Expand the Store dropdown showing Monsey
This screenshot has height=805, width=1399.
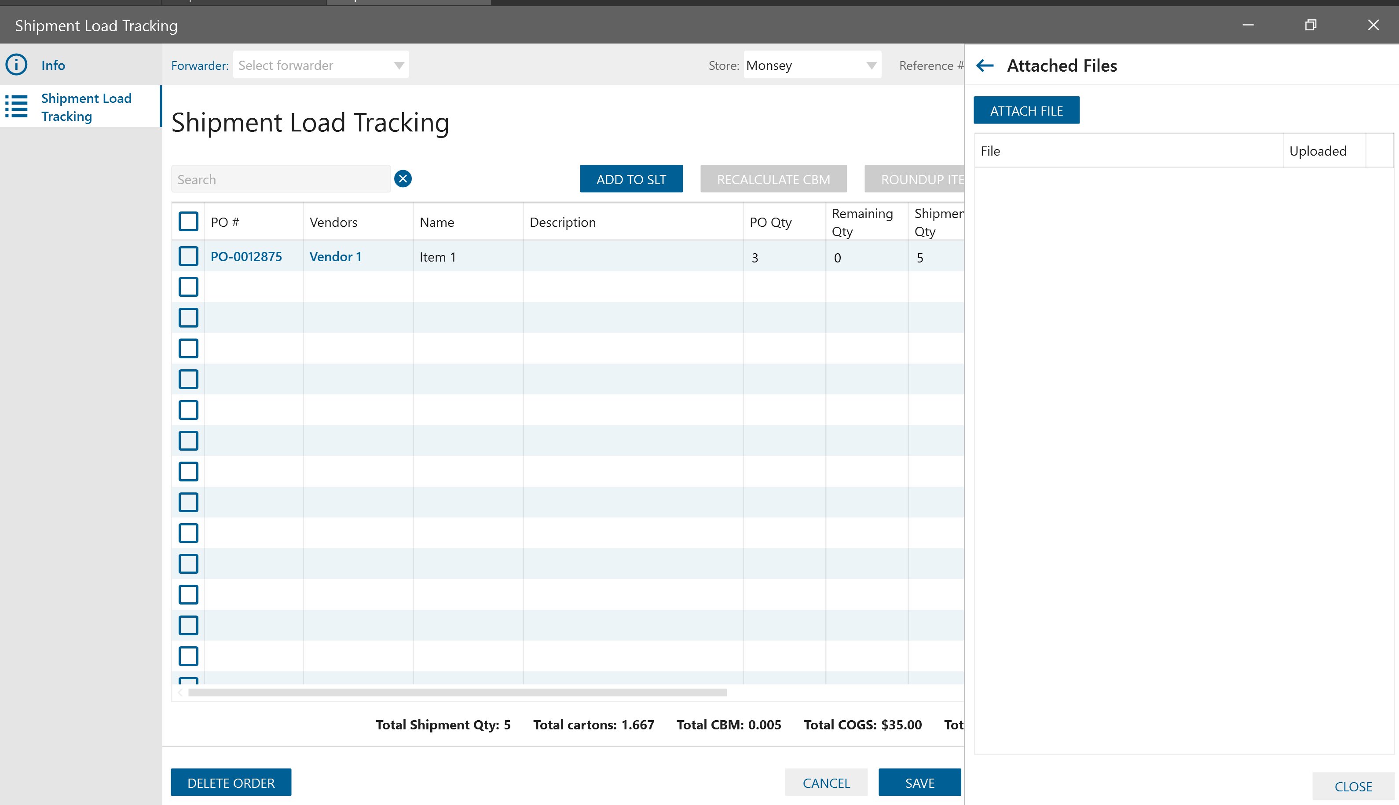[871, 65]
